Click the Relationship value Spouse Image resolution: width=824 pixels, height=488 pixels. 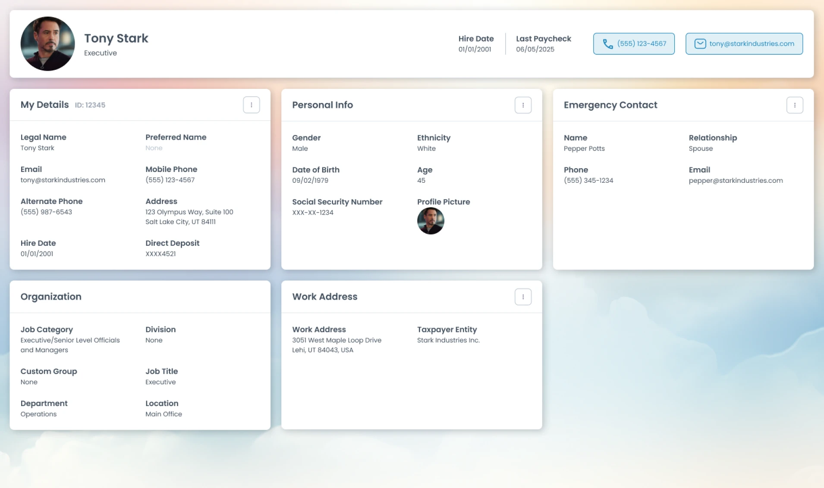[x=701, y=148]
